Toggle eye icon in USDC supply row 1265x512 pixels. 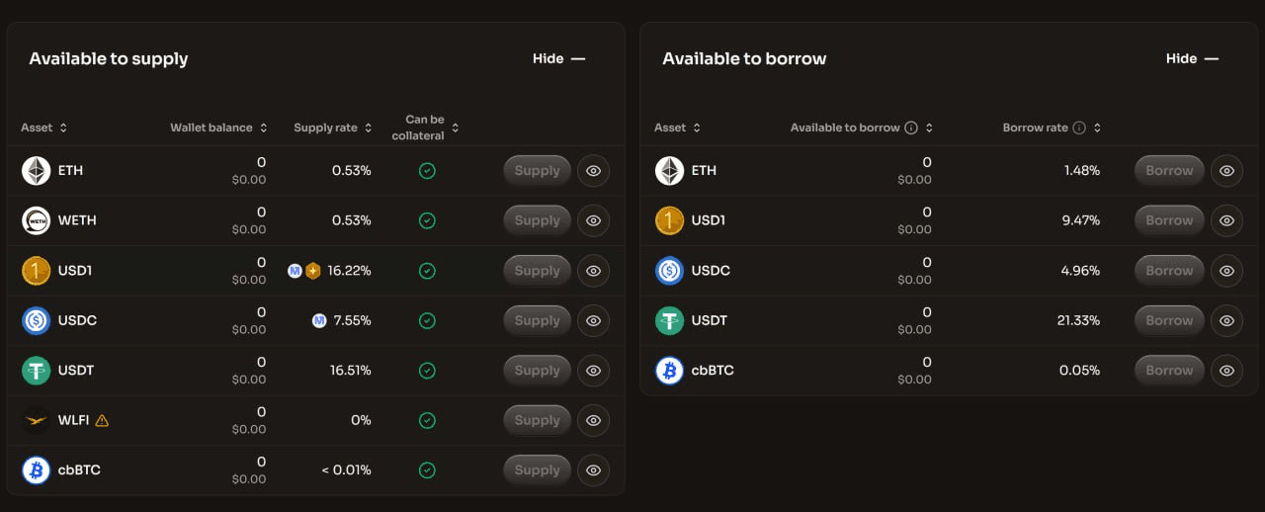coord(593,320)
